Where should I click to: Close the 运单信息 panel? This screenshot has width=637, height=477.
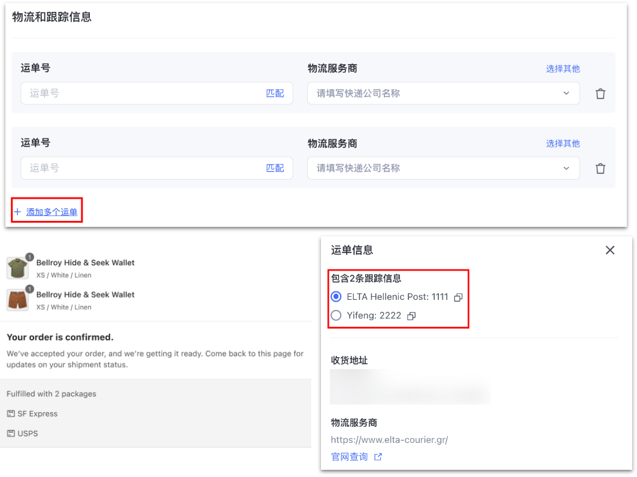click(609, 250)
